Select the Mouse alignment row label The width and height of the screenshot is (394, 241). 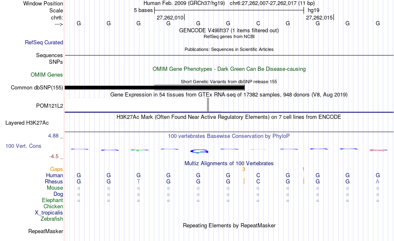coord(55,188)
